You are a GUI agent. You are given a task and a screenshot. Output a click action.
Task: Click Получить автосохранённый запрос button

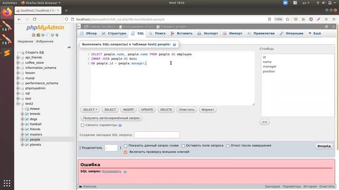(x=111, y=118)
